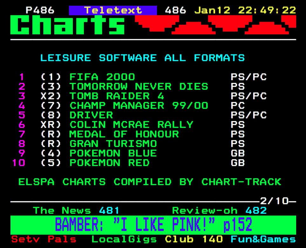Open the Review-oh 482 page link
This screenshot has height=248, width=306.
tap(219, 210)
